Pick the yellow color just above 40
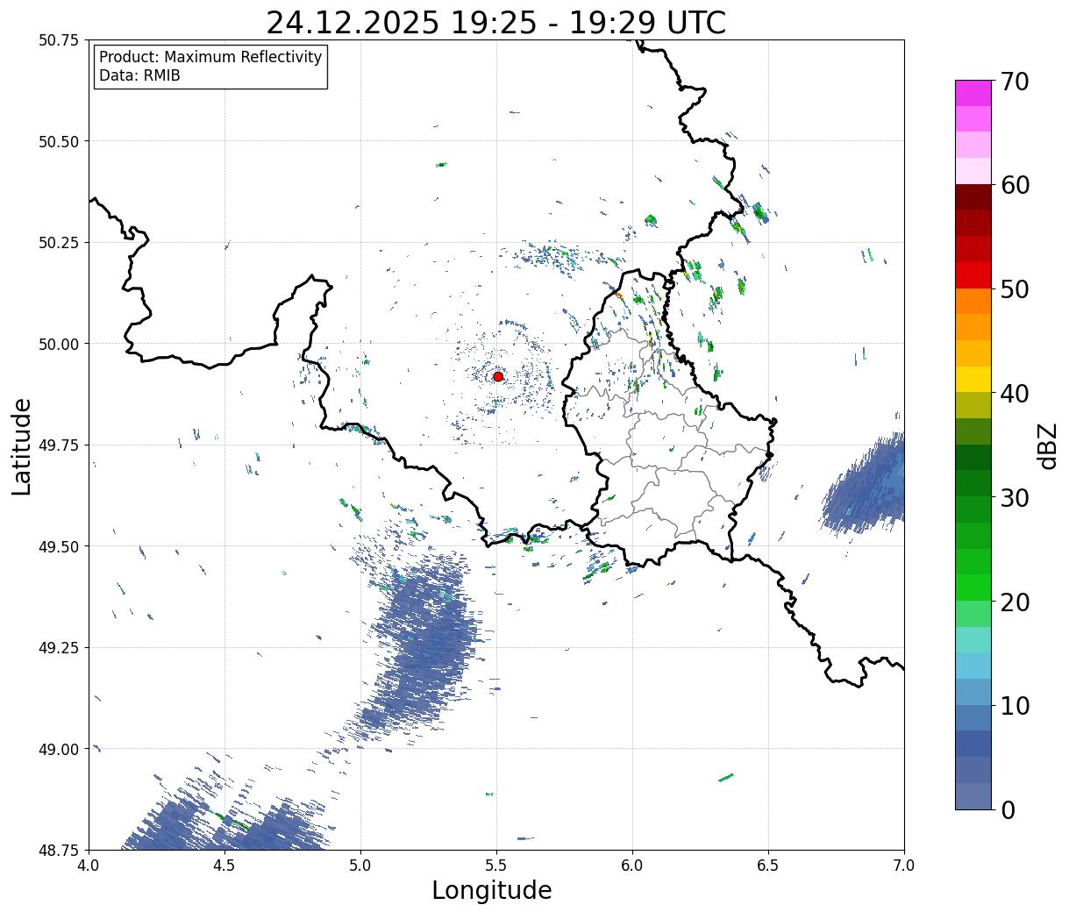The image size is (1069, 912). coord(973,379)
